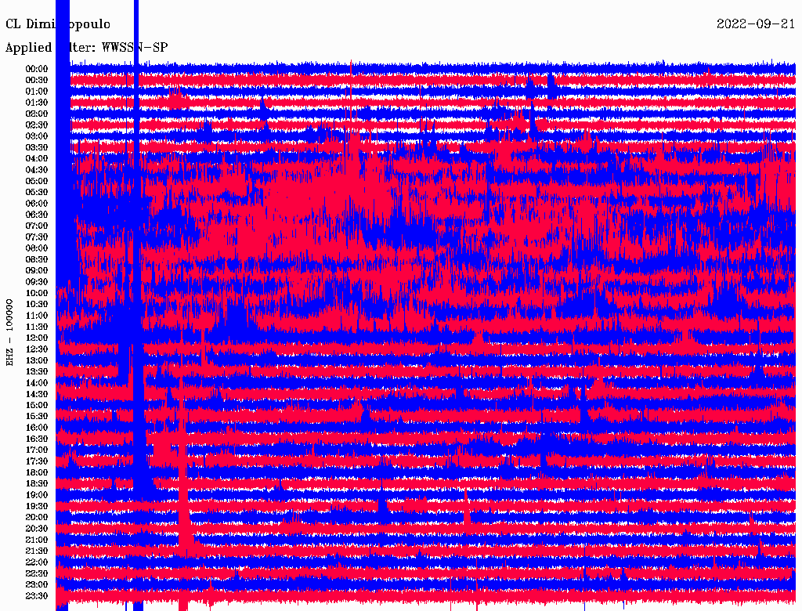
Task: Select the 21:30 time label
Action: click(x=37, y=551)
